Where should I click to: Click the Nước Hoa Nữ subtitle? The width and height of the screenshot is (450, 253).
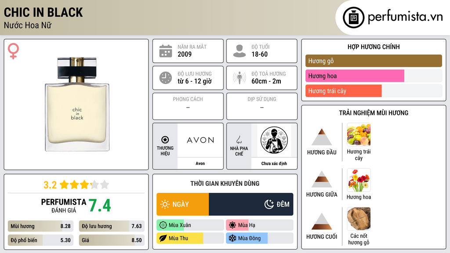[28, 25]
